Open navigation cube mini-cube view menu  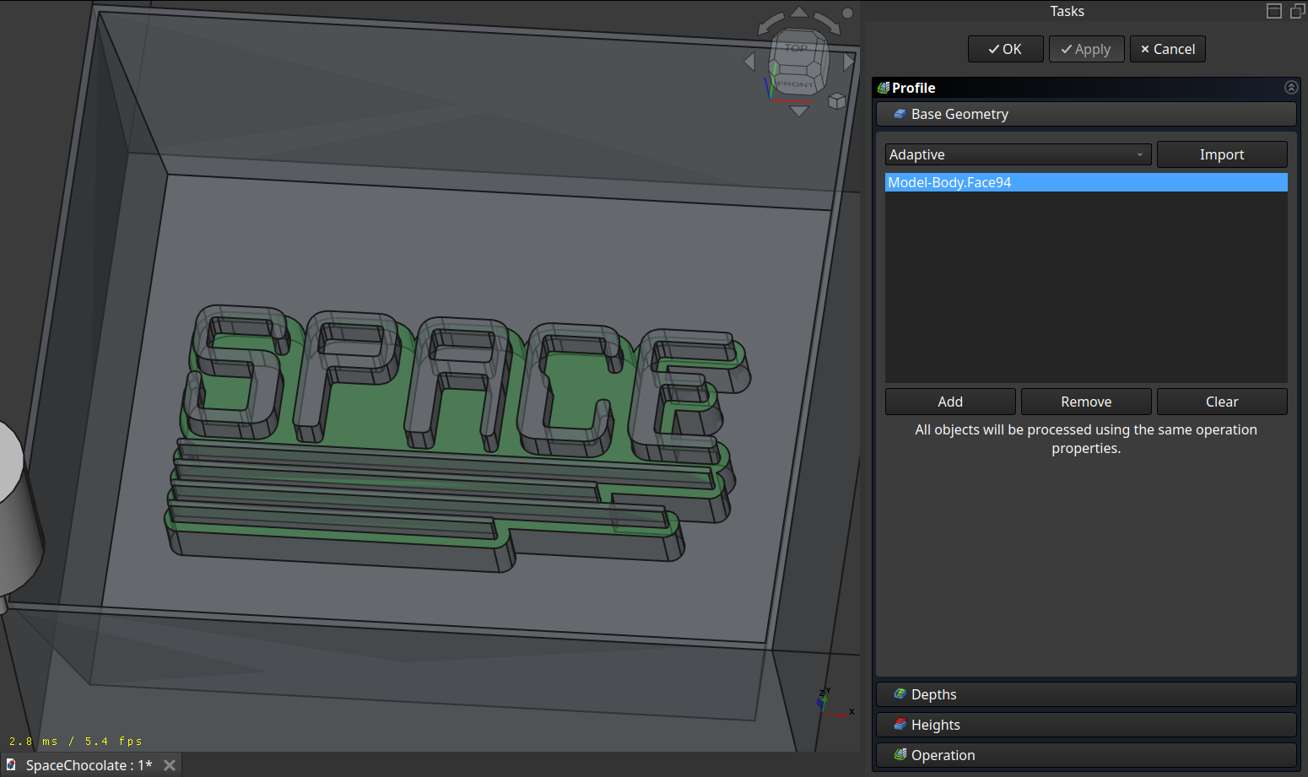[x=836, y=101]
